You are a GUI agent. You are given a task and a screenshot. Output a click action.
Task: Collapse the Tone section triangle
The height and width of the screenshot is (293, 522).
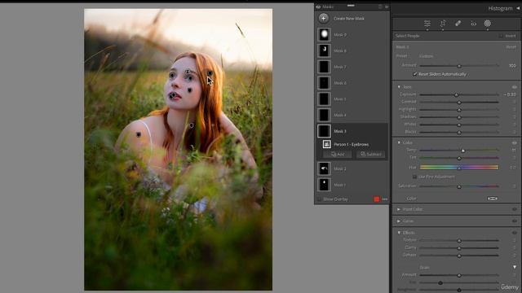pos(399,87)
